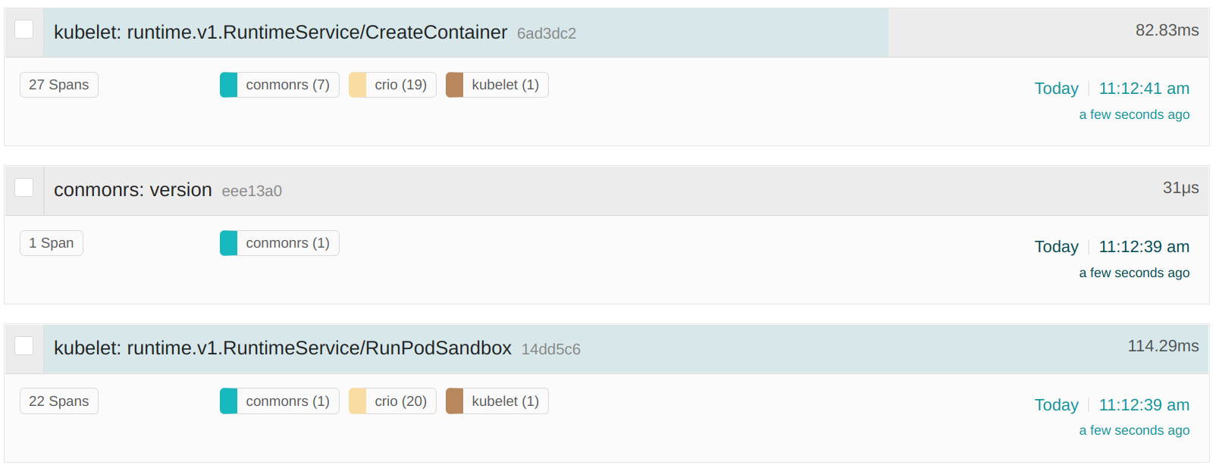
Task: Click the crio (20) badge under RunPodSandbox
Action: coord(391,401)
